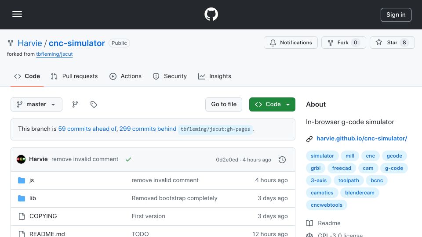The width and height of the screenshot is (422, 237).
Task: Open the tbfleming/jscut source repository
Action: 55,54
